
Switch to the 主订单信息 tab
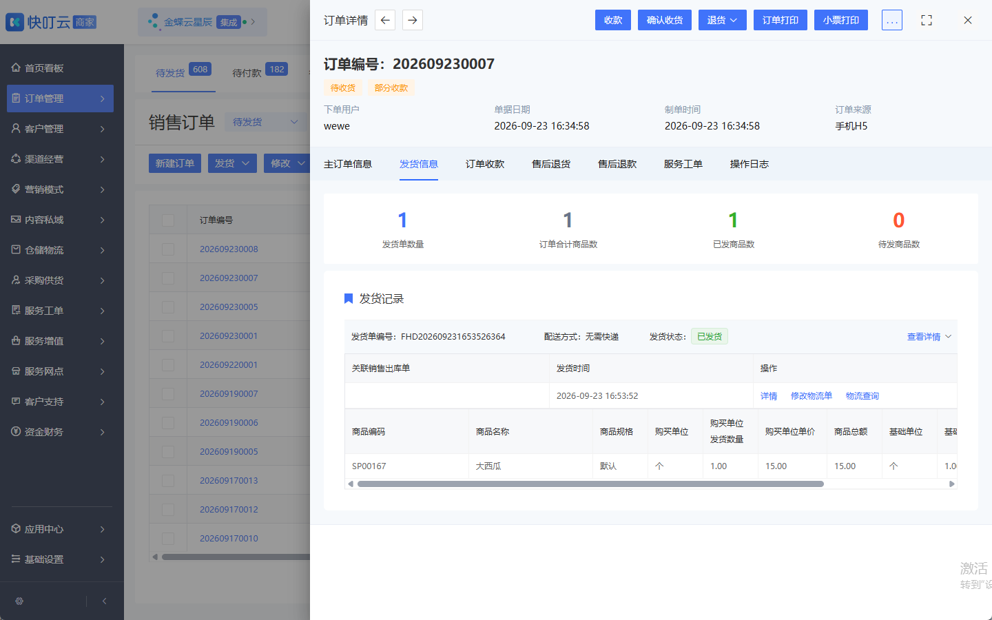coord(348,164)
